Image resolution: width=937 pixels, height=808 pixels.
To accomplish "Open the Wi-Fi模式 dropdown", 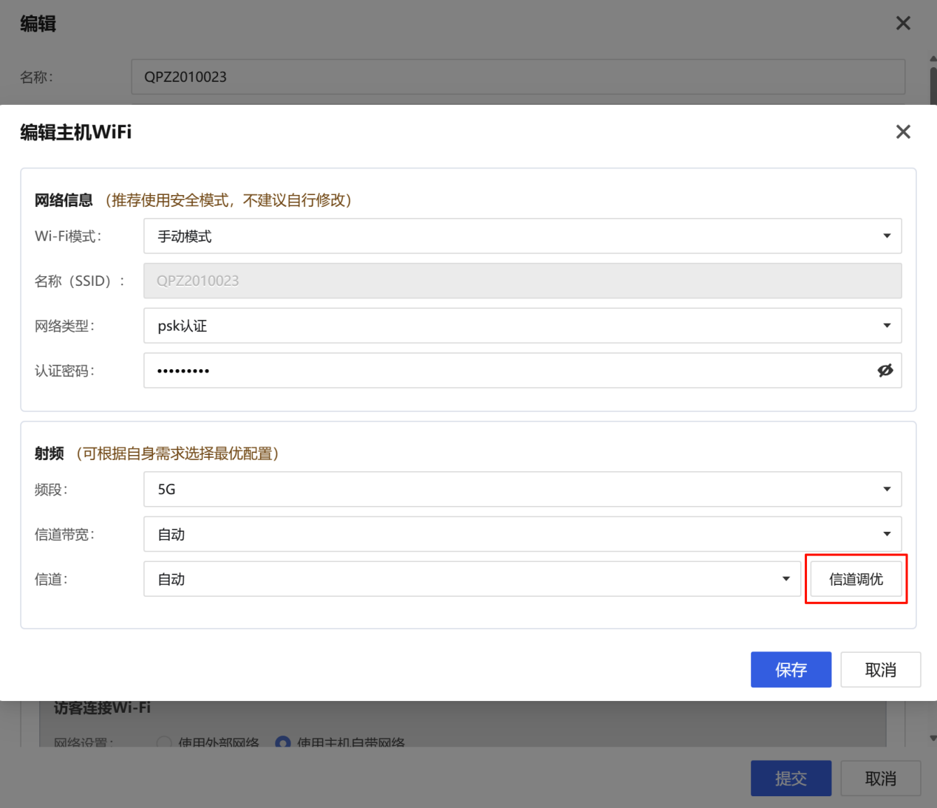I will 522,236.
